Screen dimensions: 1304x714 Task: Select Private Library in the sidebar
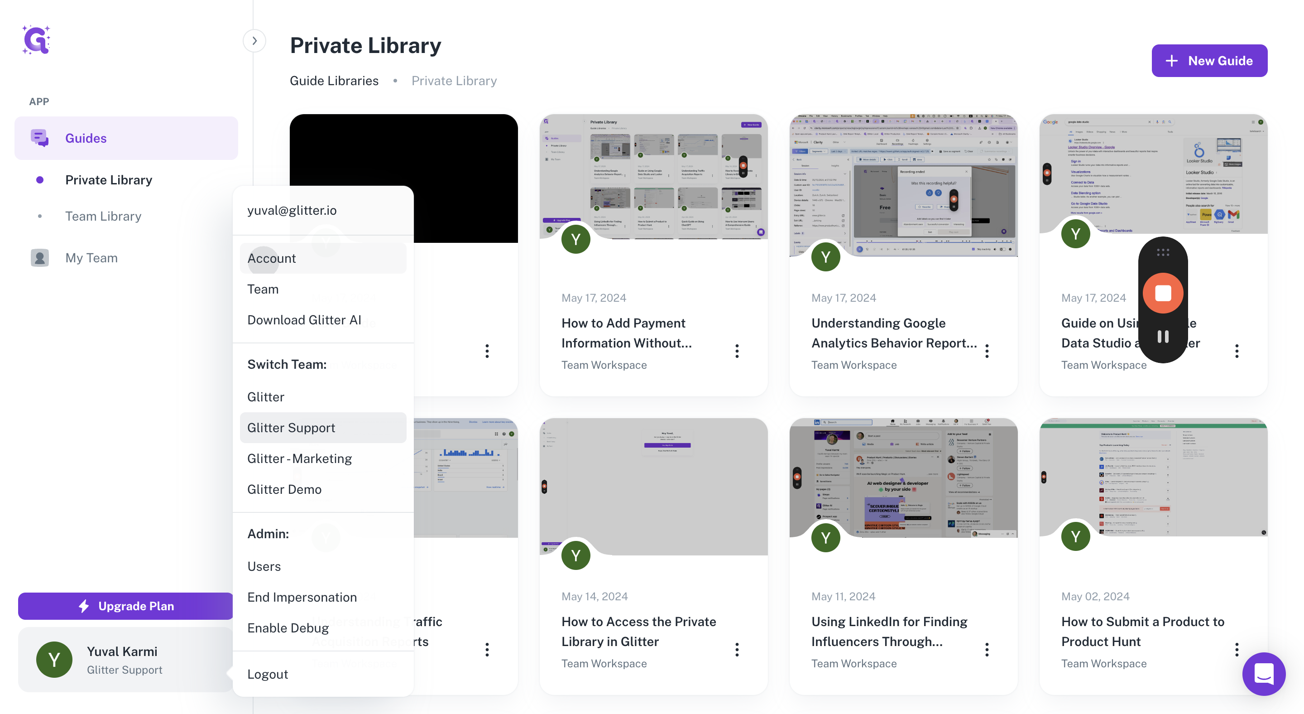[x=108, y=180]
